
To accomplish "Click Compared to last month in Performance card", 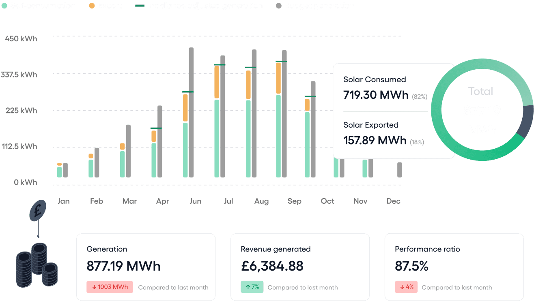I will pos(457,287).
